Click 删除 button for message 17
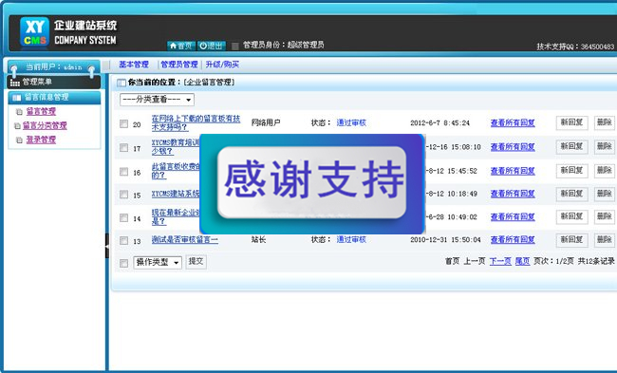617x373 pixels. [605, 147]
